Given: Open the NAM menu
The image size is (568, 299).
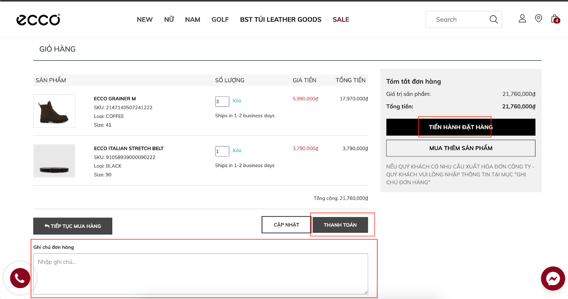Looking at the screenshot, I should 192,20.
